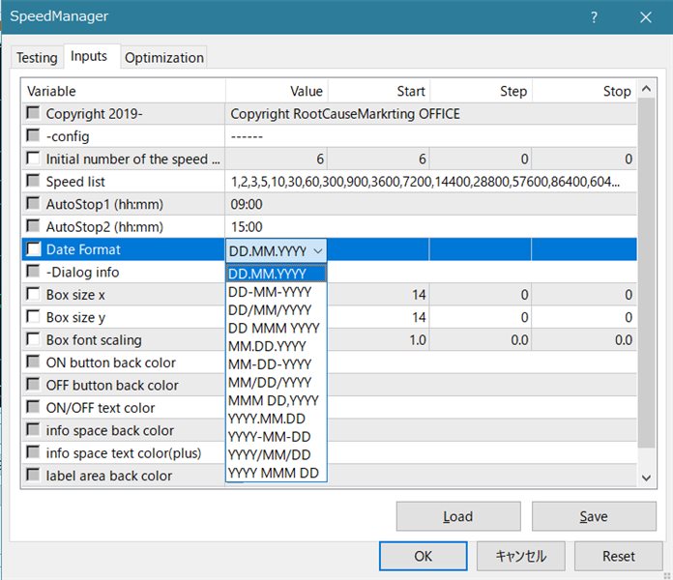Click the help question mark icon
The width and height of the screenshot is (673, 580).
click(x=594, y=17)
